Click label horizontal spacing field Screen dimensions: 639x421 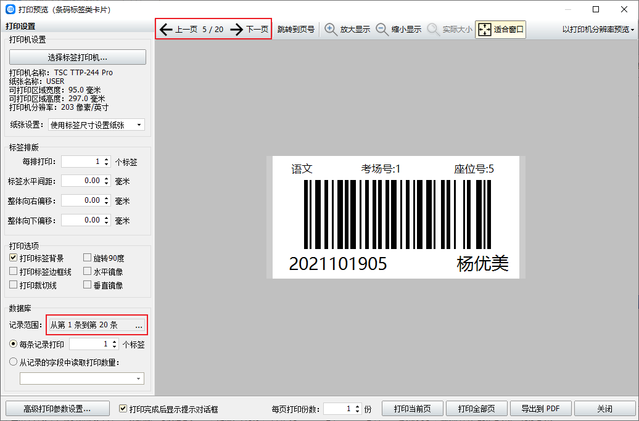[81, 181]
